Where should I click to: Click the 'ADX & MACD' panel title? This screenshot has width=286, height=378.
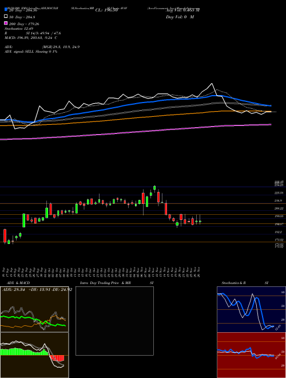click(x=18, y=283)
